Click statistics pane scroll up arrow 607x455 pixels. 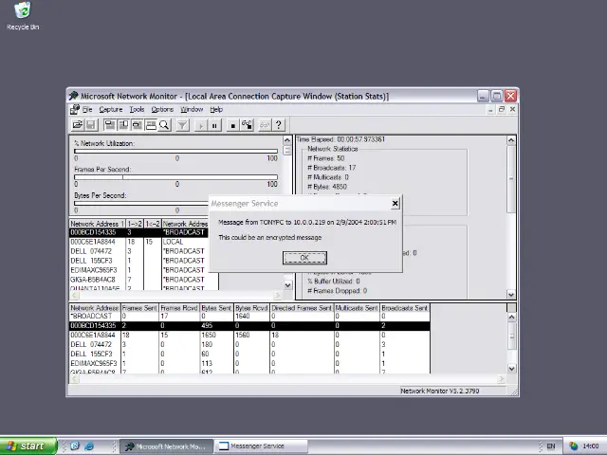pos(511,140)
